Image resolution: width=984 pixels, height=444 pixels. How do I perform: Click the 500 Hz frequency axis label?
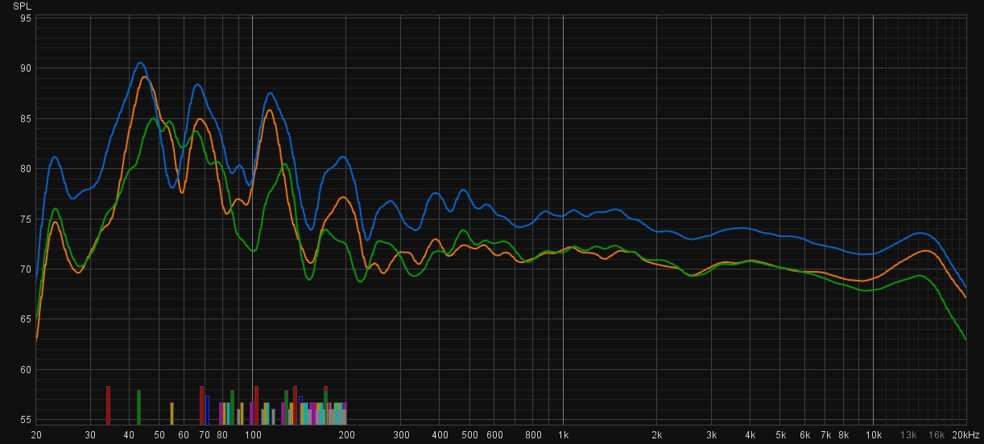(469, 435)
